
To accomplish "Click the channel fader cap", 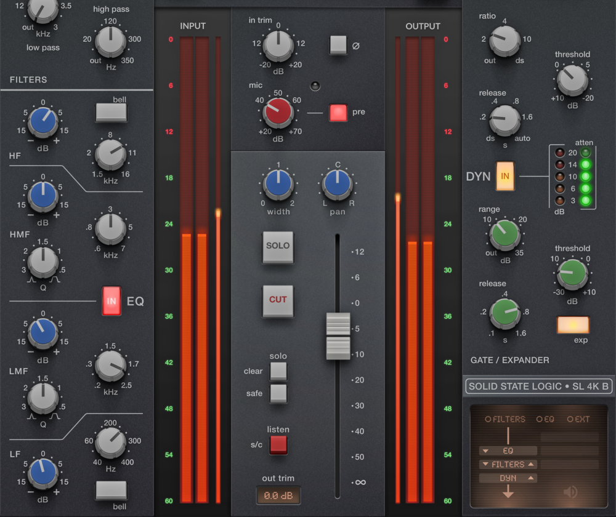I will click(x=338, y=336).
